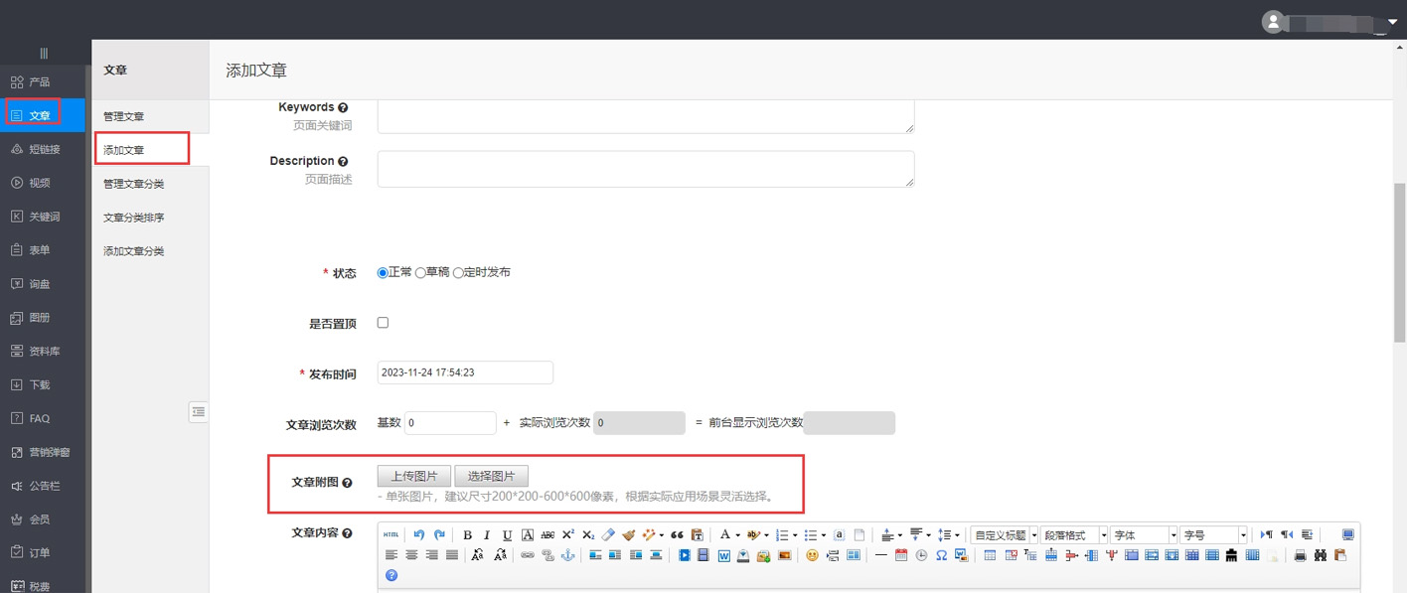
Task: Apply subscript formatting
Action: (588, 535)
